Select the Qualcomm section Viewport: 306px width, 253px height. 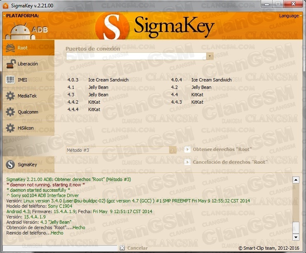(28, 112)
